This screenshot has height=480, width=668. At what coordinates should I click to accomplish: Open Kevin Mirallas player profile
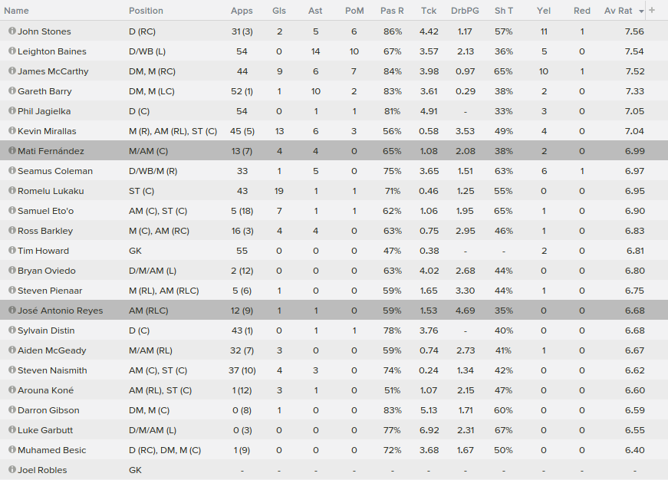pyautogui.click(x=47, y=131)
